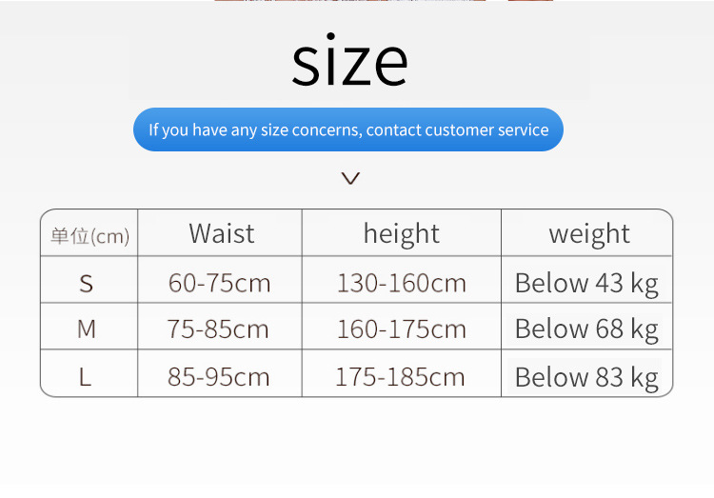Click the 单位(cm) unit header cell
Screen dimensions: 714x498
point(89,235)
